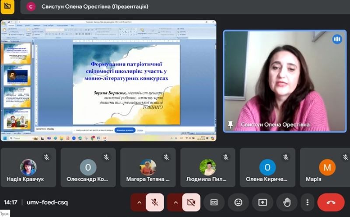Open the Анимация ribbon tab in PowerPoint

[x=37, y=26]
